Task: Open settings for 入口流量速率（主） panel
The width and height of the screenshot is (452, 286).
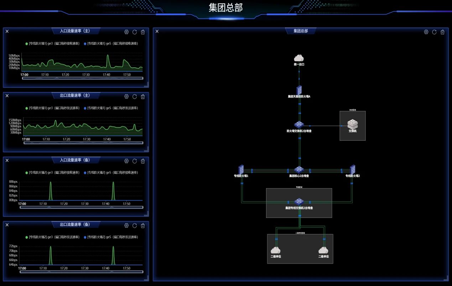Action: pyautogui.click(x=126, y=32)
